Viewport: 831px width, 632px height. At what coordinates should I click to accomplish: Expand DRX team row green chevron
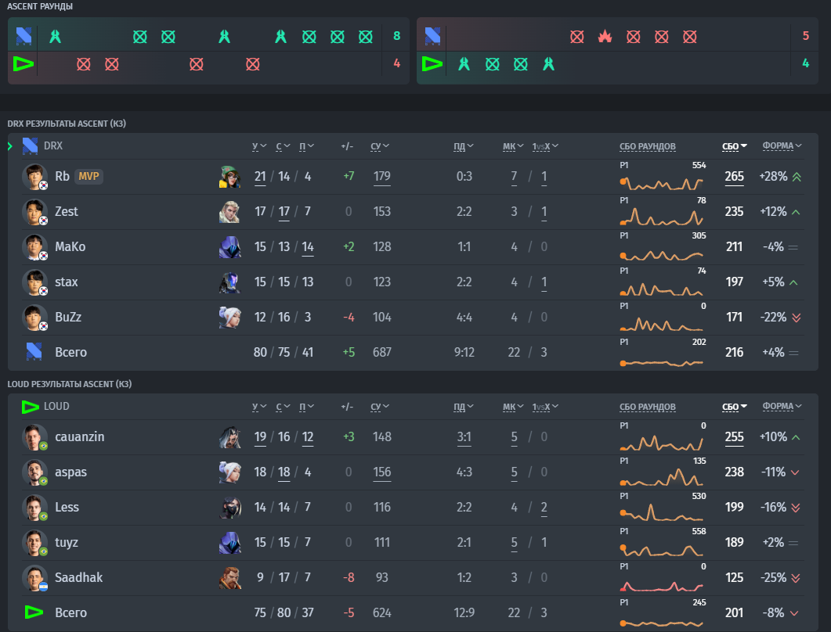click(x=10, y=146)
